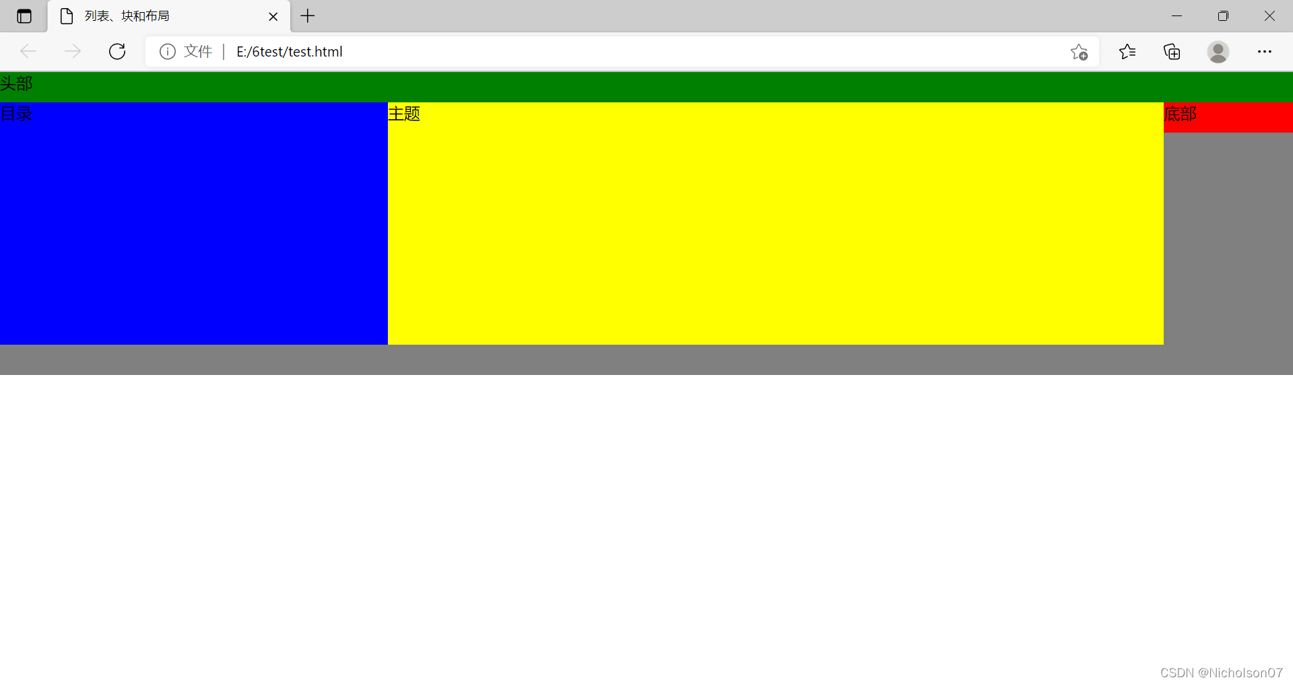The image size is (1293, 684).
Task: Click the 底部 text in red block
Action: click(x=1180, y=114)
